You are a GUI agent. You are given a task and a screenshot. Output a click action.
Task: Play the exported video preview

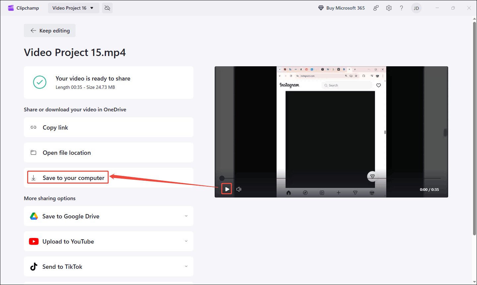(227, 189)
